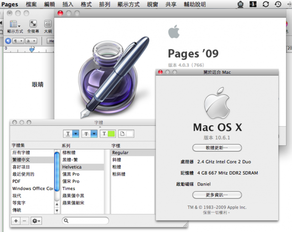Select 現代 font collection

tap(33, 196)
